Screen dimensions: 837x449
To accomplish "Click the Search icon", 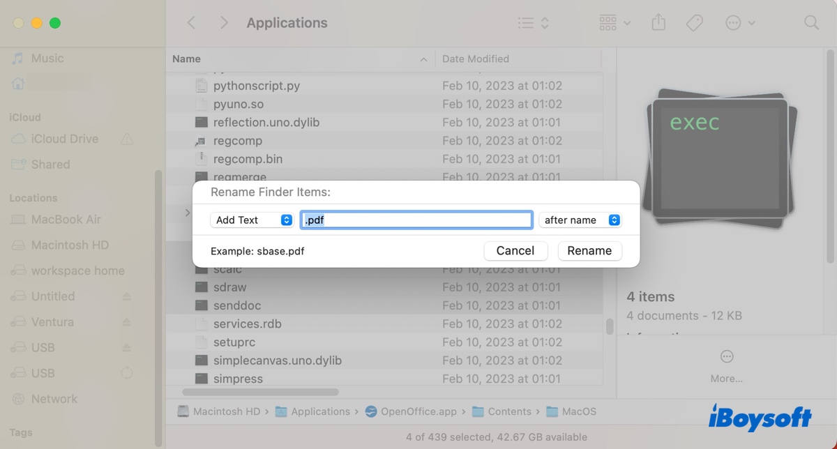I will pyautogui.click(x=811, y=22).
